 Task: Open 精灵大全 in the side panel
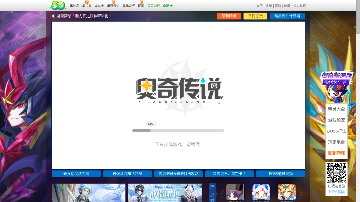337,109
